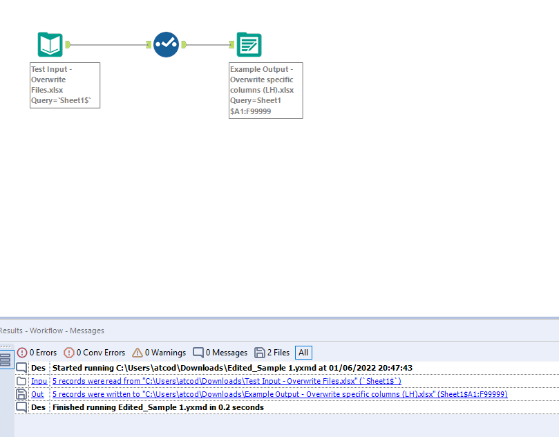Click the files icon next to 2 Files
The width and height of the screenshot is (559, 437).
pos(260,353)
